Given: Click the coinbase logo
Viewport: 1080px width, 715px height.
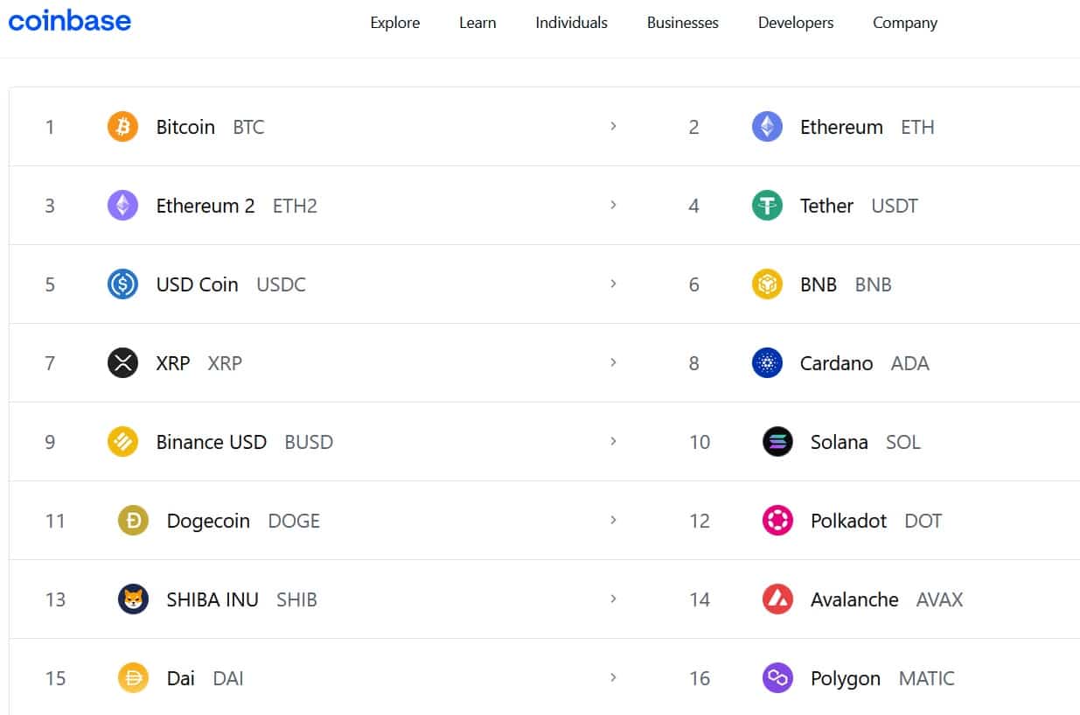Looking at the screenshot, I should click(x=70, y=21).
